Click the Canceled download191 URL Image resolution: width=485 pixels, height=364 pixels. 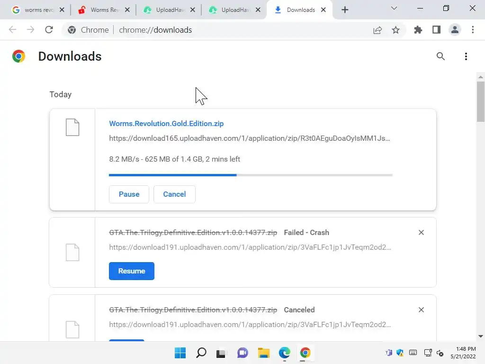[x=250, y=325]
